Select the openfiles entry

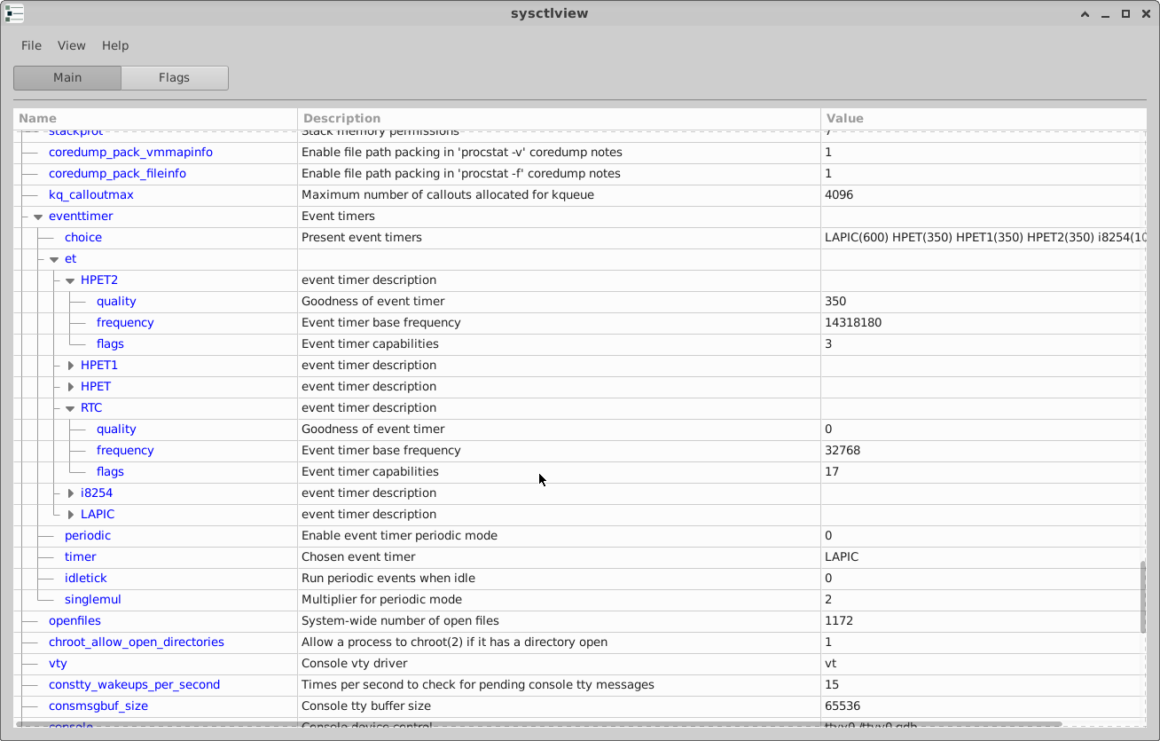[x=74, y=621]
